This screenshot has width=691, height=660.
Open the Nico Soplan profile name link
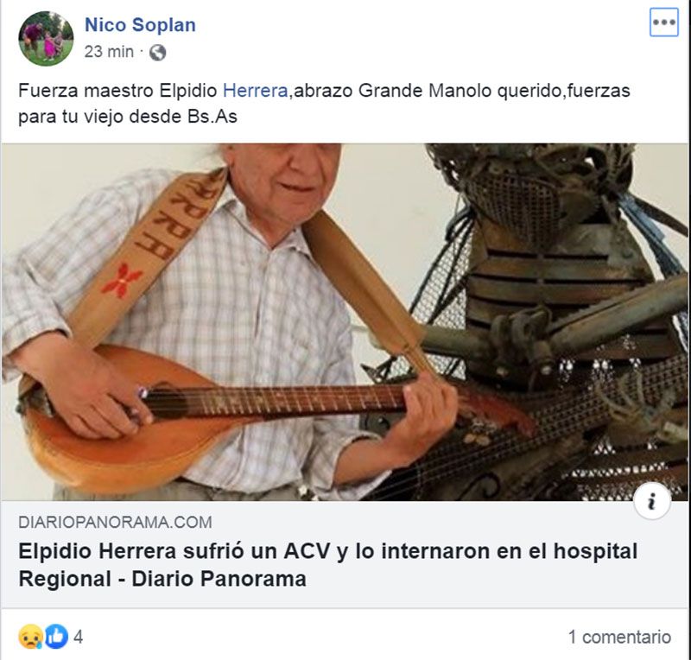(140, 25)
